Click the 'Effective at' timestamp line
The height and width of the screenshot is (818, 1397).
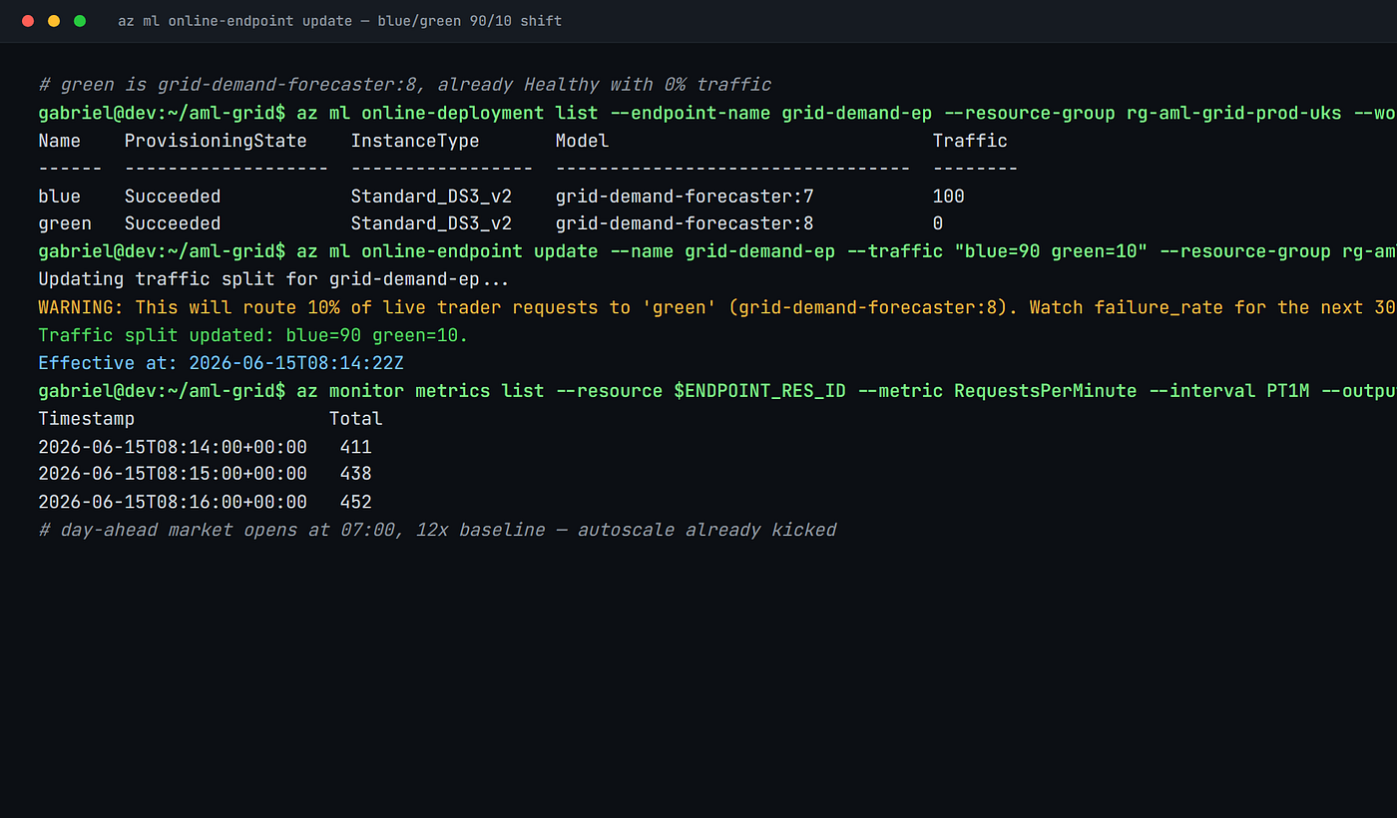click(x=221, y=363)
